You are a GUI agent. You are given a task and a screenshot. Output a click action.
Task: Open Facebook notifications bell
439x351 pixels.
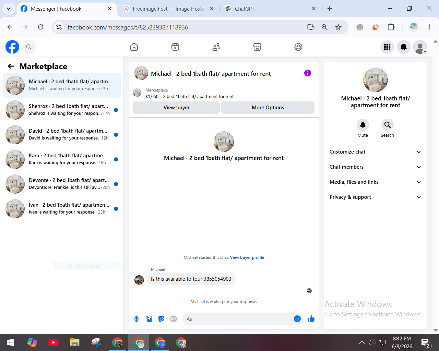404,47
